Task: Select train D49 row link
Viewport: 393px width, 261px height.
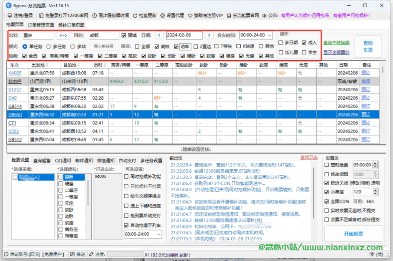Action: 13,98
